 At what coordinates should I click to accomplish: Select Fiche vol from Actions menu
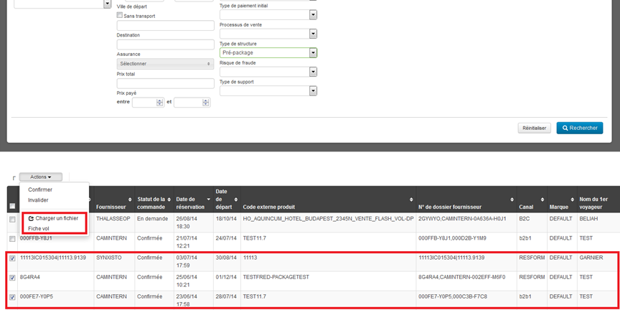click(39, 228)
